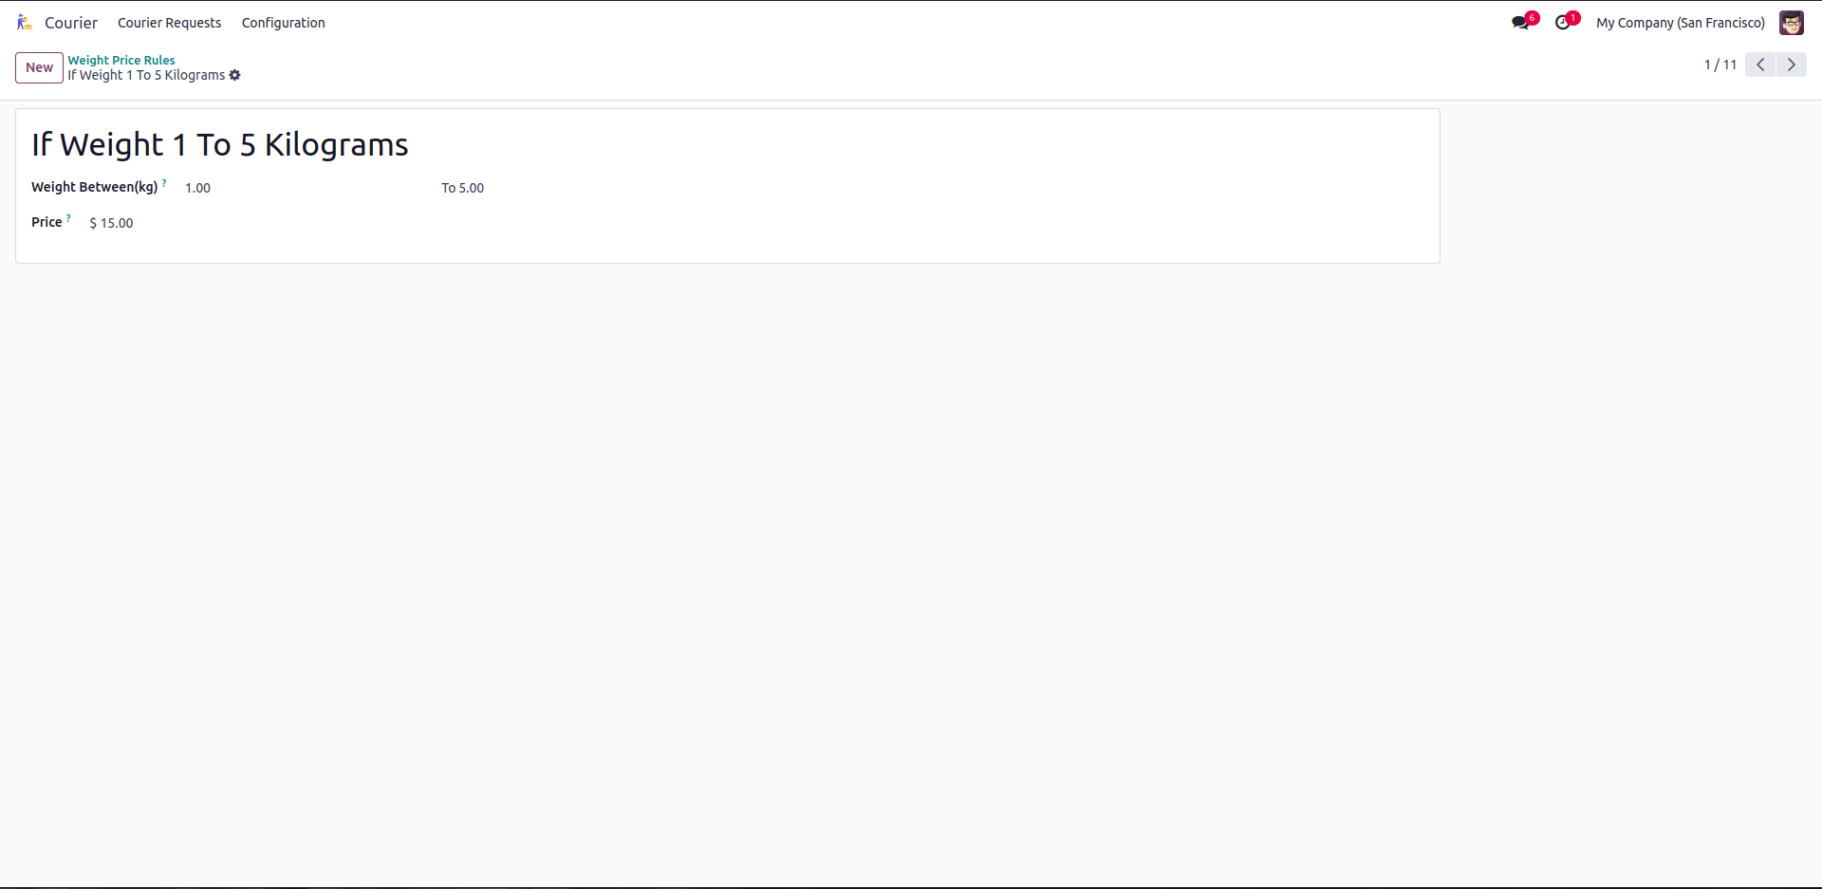1822x889 pixels.
Task: Open the conversations messages icon
Action: 1520,23
